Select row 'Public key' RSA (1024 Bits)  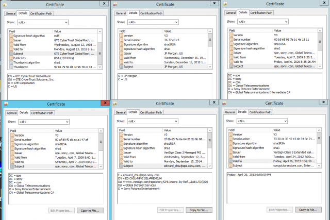(x=53, y=58)
